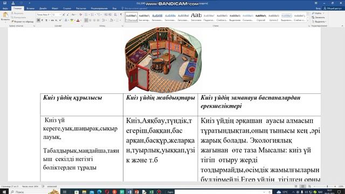
Task: Click the Text Effects icon
Action: click(66, 20)
